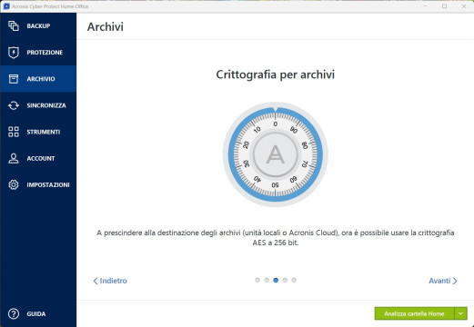Screen dimensions: 474x327
Task: Click the Sincronizza arrows icon
Action: click(14, 105)
